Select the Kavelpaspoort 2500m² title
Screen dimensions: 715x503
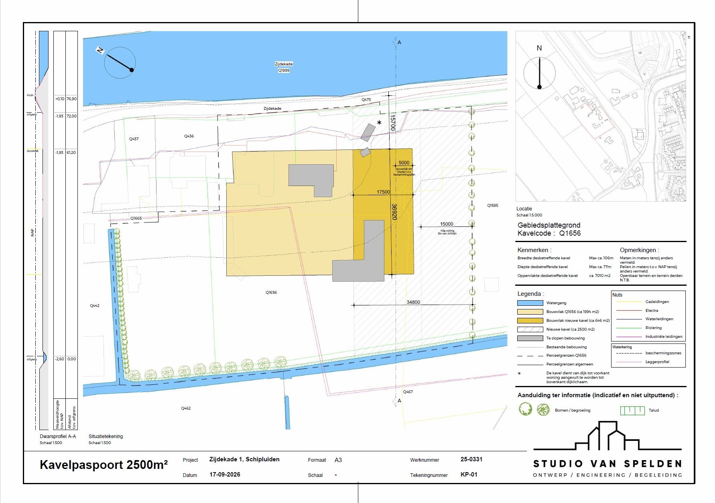click(104, 465)
